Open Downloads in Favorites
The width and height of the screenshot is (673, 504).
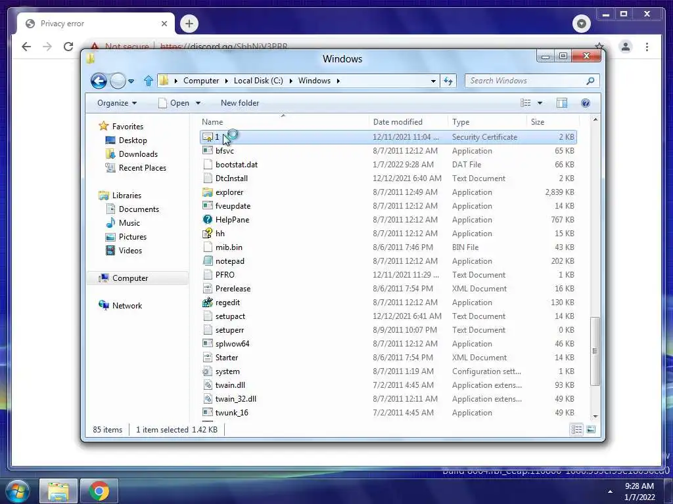pyautogui.click(x=138, y=154)
